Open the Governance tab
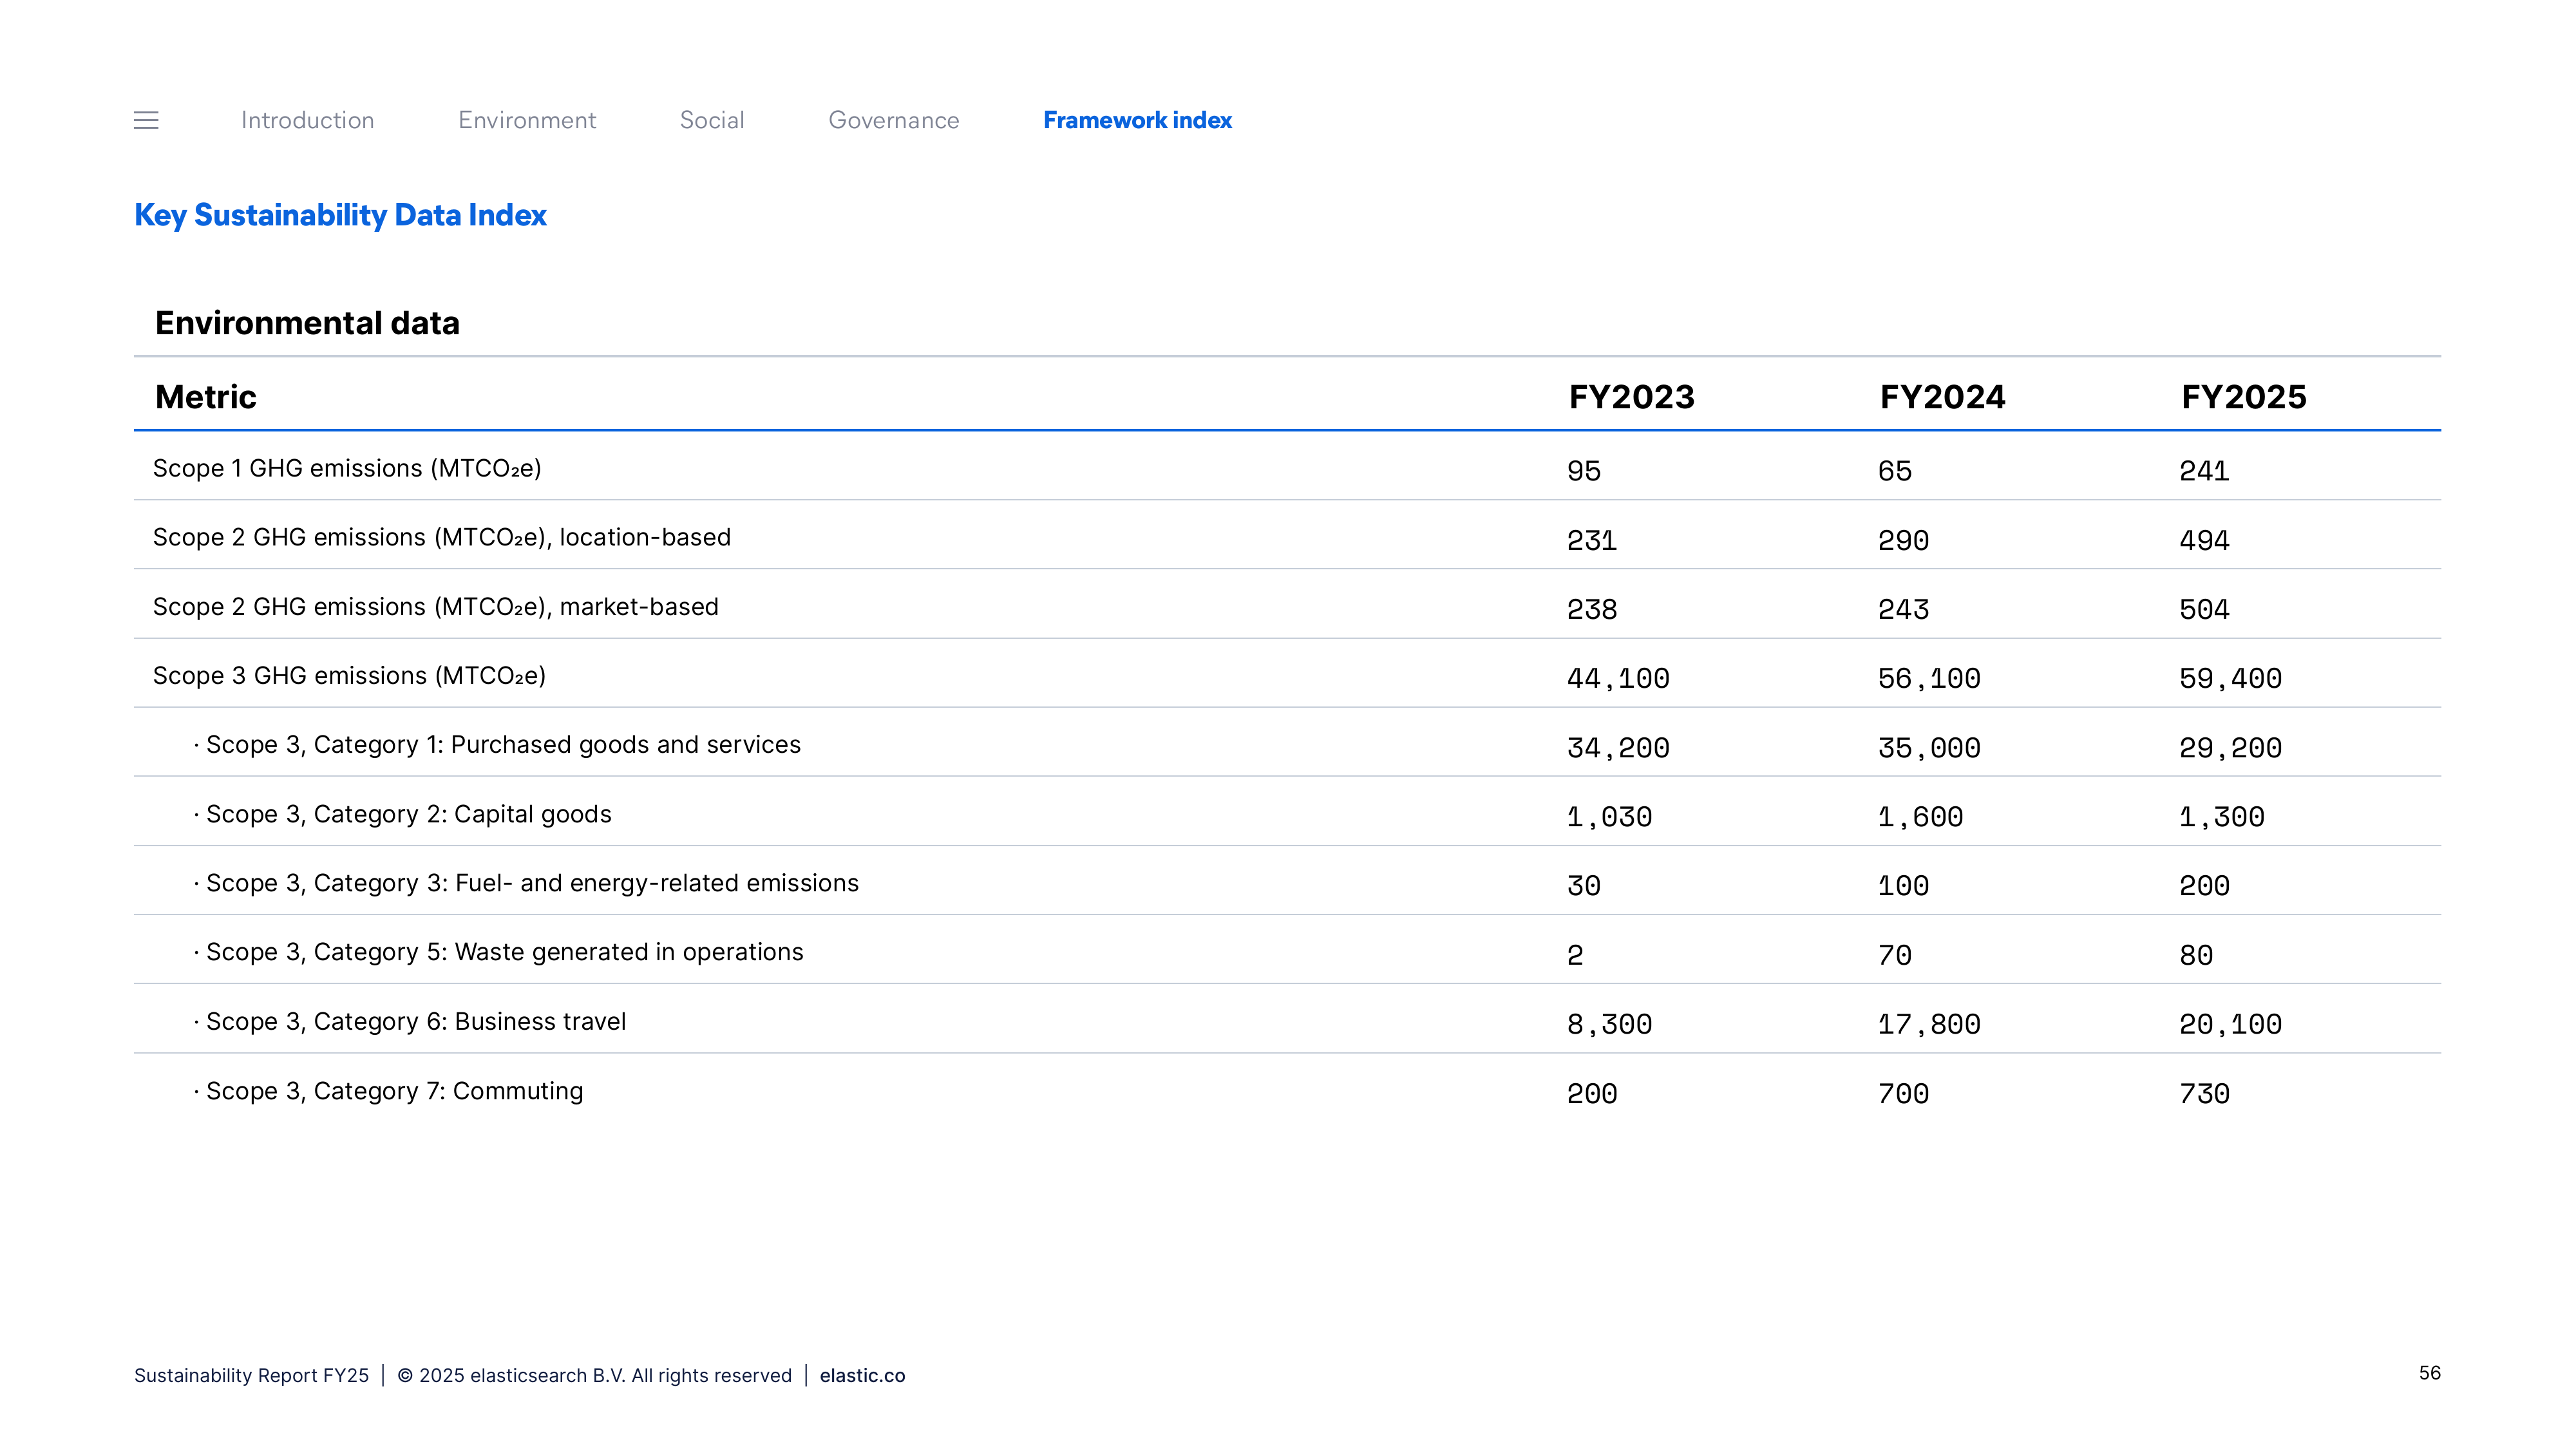This screenshot has height=1449, width=2576. (x=894, y=120)
